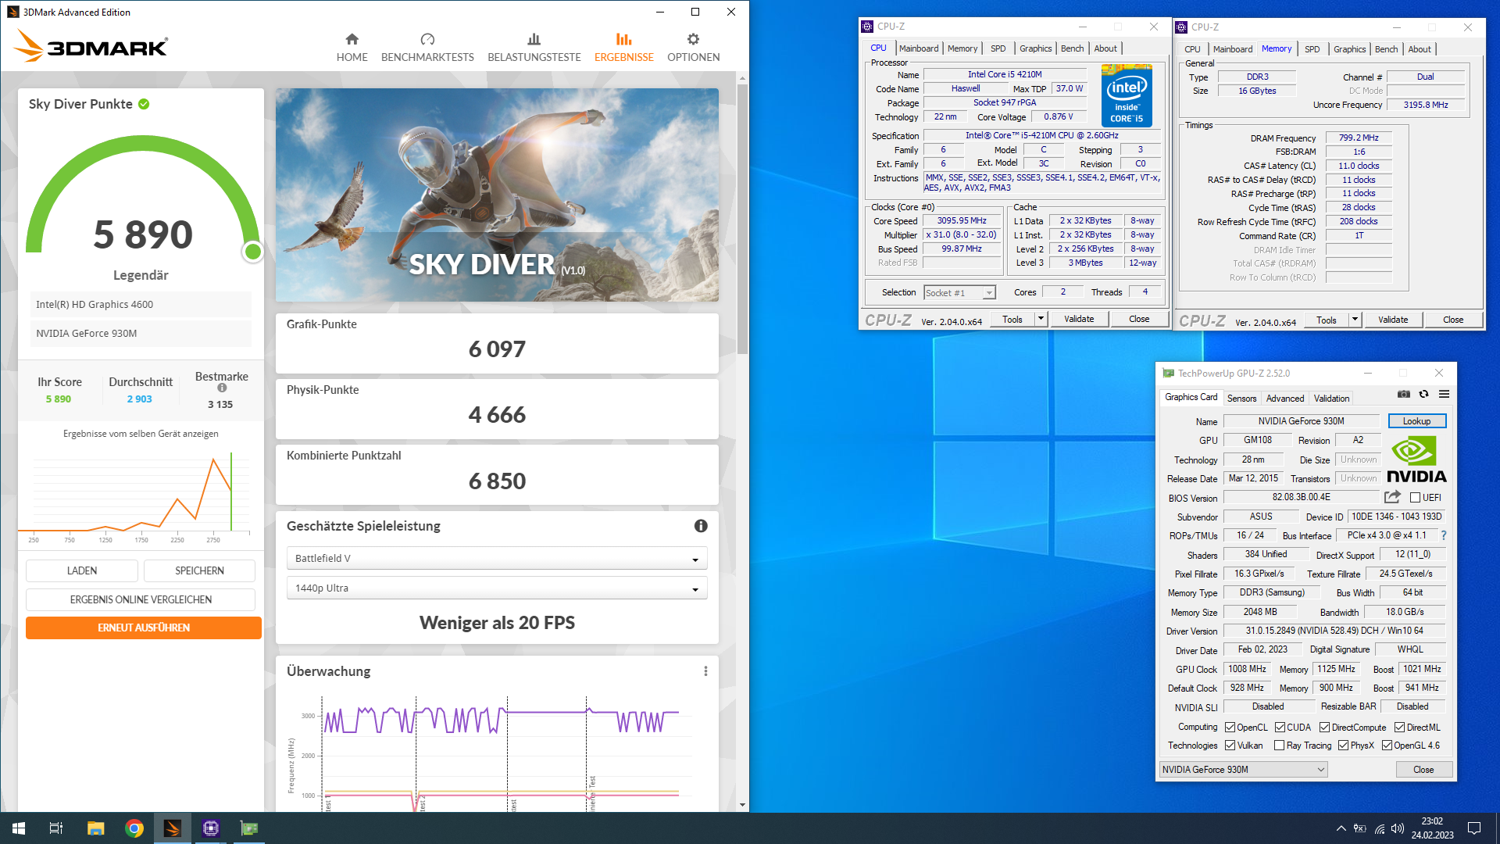Image resolution: width=1500 pixels, height=844 pixels.
Task: Switch to Bench tab in left CPU-Z
Action: (x=1072, y=48)
